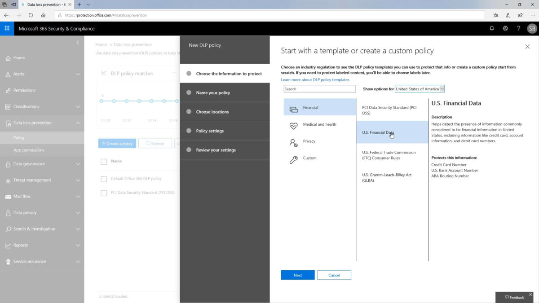Reload the page with refresh icon

(x=31, y=15)
